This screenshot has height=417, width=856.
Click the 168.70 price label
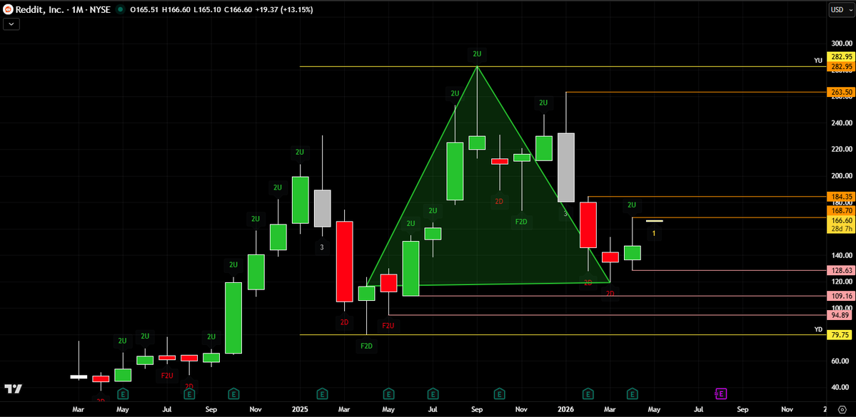[x=840, y=210]
